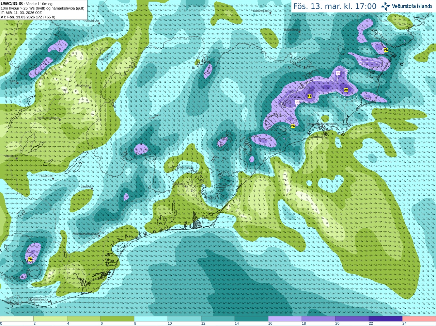The width and height of the screenshot is (436, 326).
Task: Pick the 12–14 m/s teal legend swatch
Action: 218,319
